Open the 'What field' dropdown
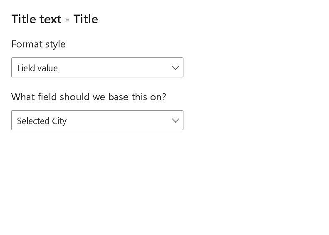Image resolution: width=329 pixels, height=235 pixels. click(97, 120)
